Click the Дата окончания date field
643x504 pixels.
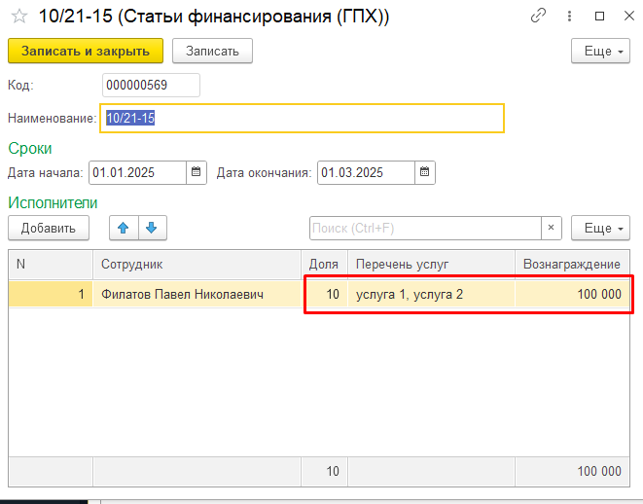pos(366,172)
